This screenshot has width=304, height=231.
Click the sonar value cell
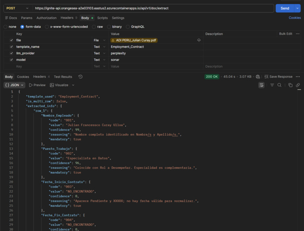tap(156, 60)
